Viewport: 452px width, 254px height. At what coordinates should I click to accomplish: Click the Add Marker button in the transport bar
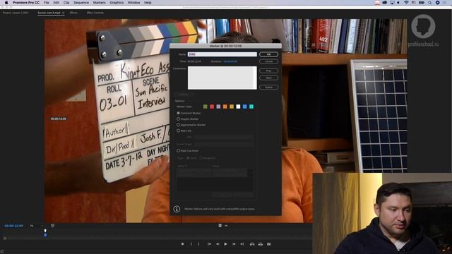click(x=182, y=244)
